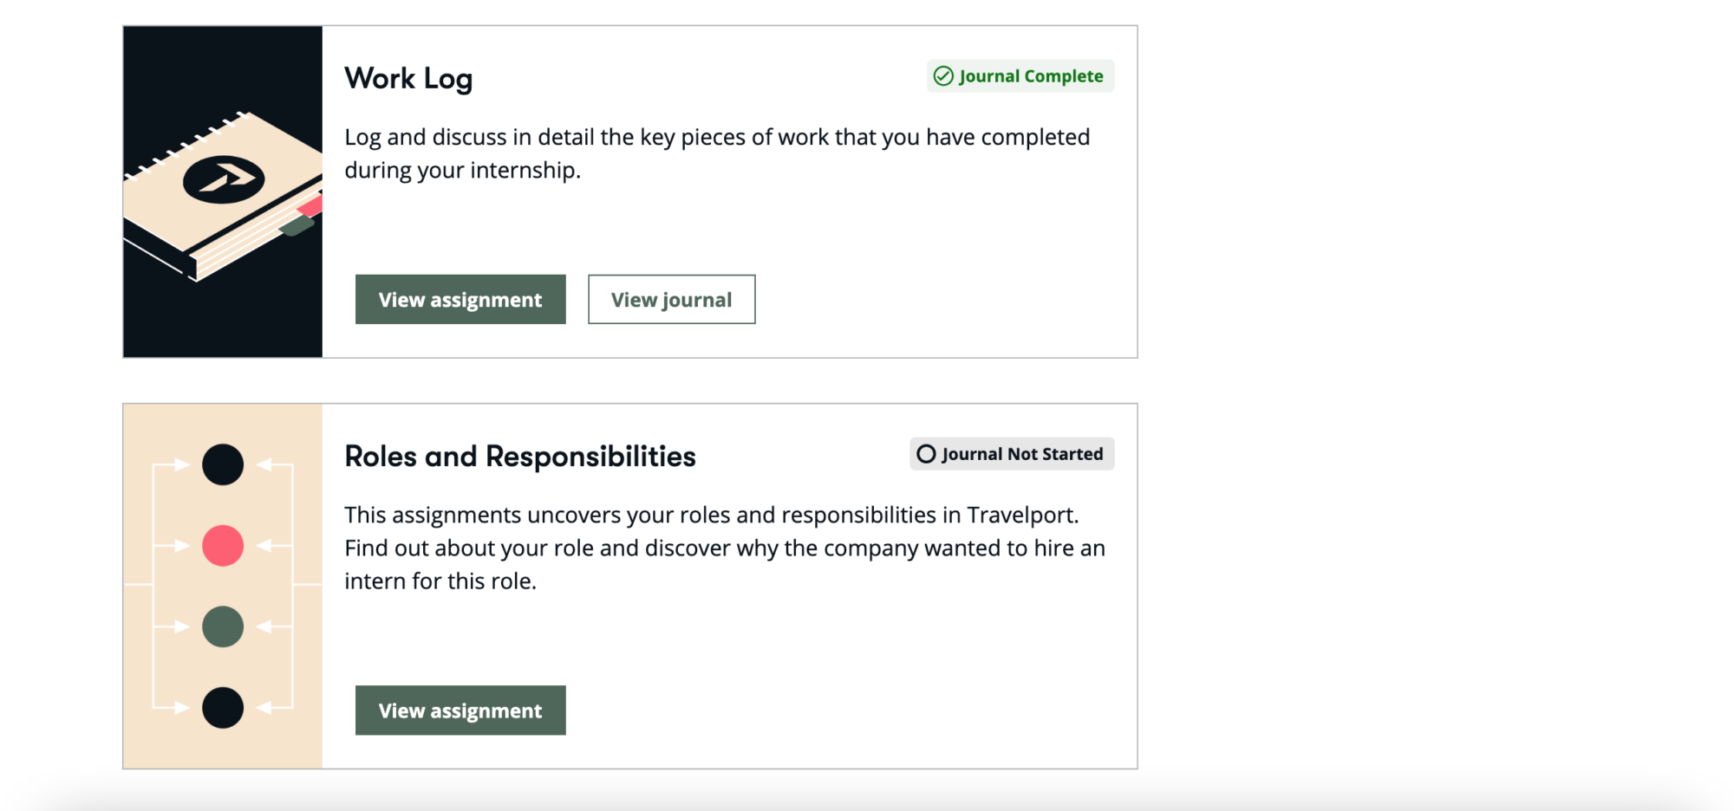This screenshot has height=811, width=1734.
Task: Click the bottom black circle in Roles illustration
Action: [223, 708]
